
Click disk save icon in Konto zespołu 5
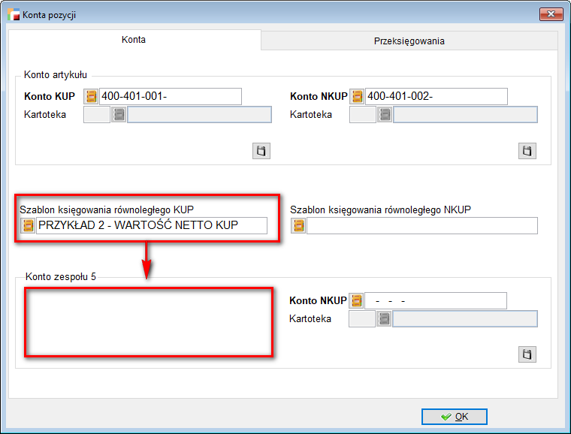527,354
